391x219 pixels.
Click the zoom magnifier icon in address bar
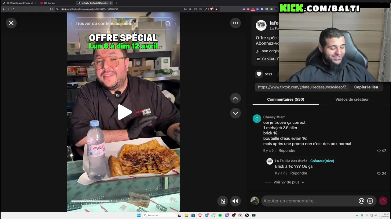201,9
